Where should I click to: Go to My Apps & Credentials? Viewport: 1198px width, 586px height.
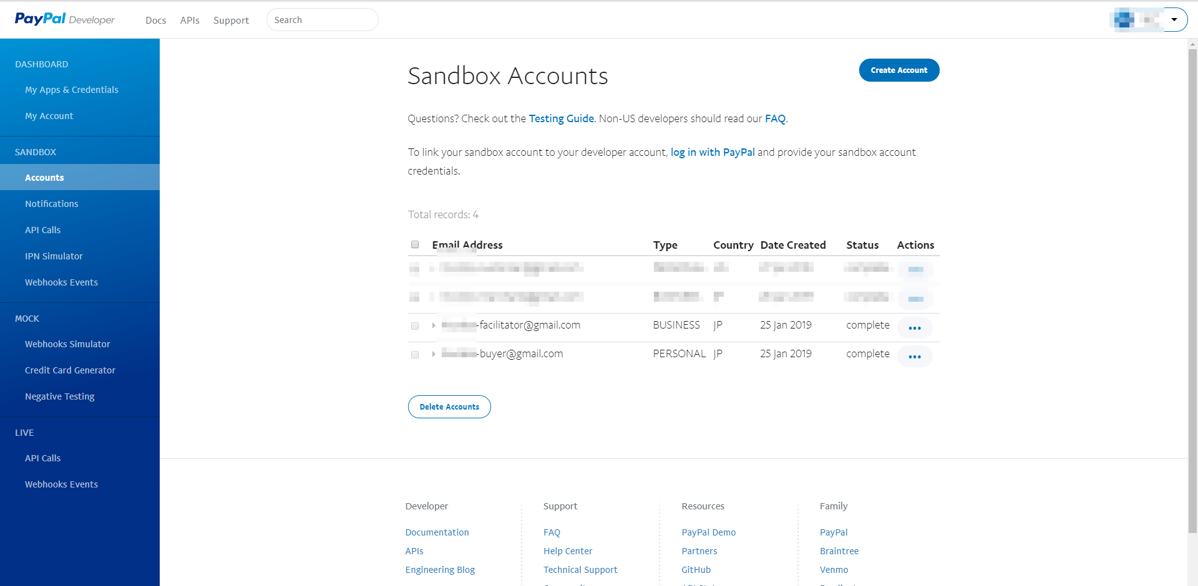tap(72, 90)
